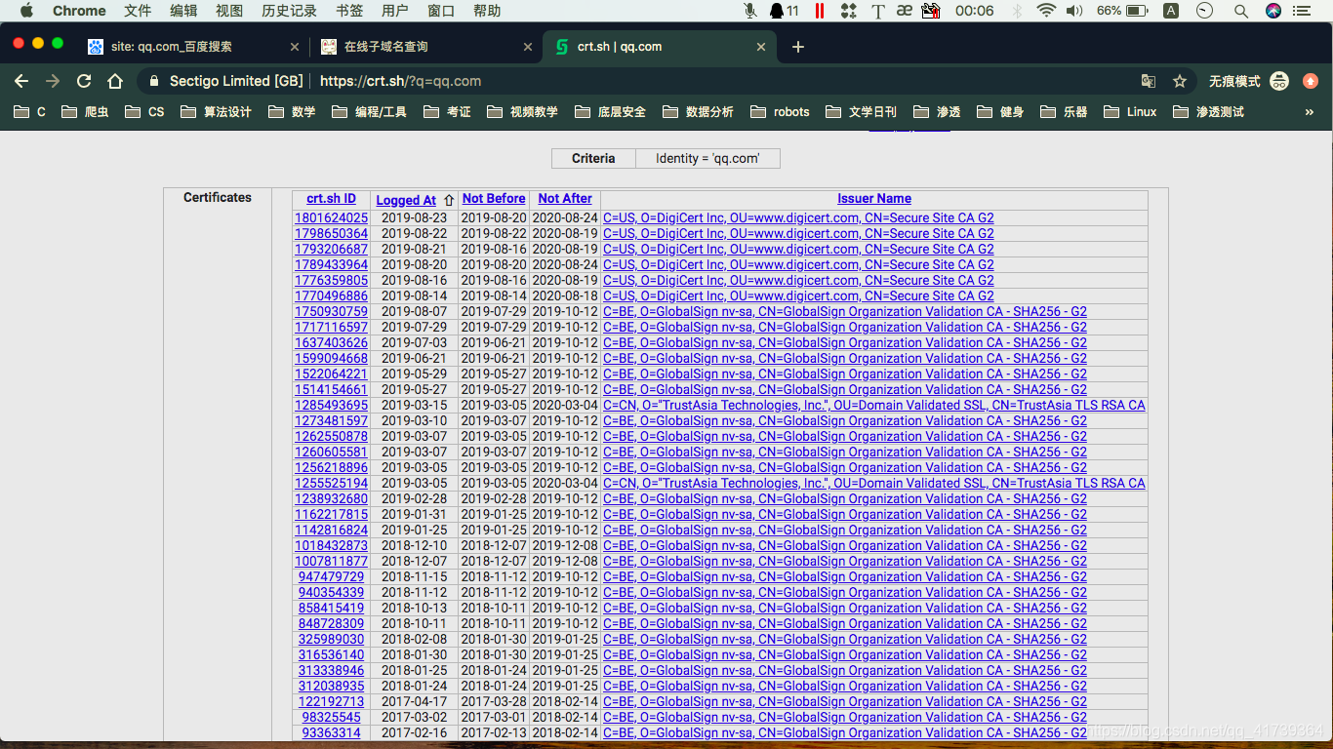Image resolution: width=1333 pixels, height=749 pixels.
Task: Sort by the Issuer Name column header
Action: [874, 198]
